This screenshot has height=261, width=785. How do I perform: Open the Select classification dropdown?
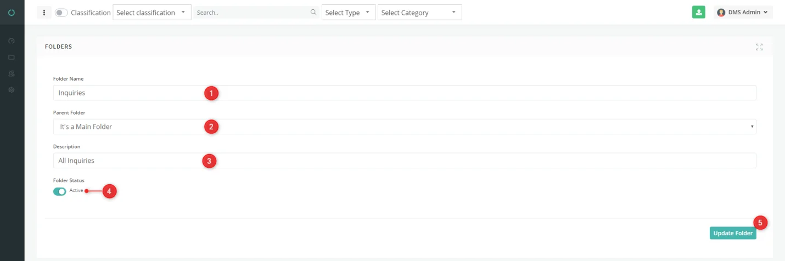point(152,12)
